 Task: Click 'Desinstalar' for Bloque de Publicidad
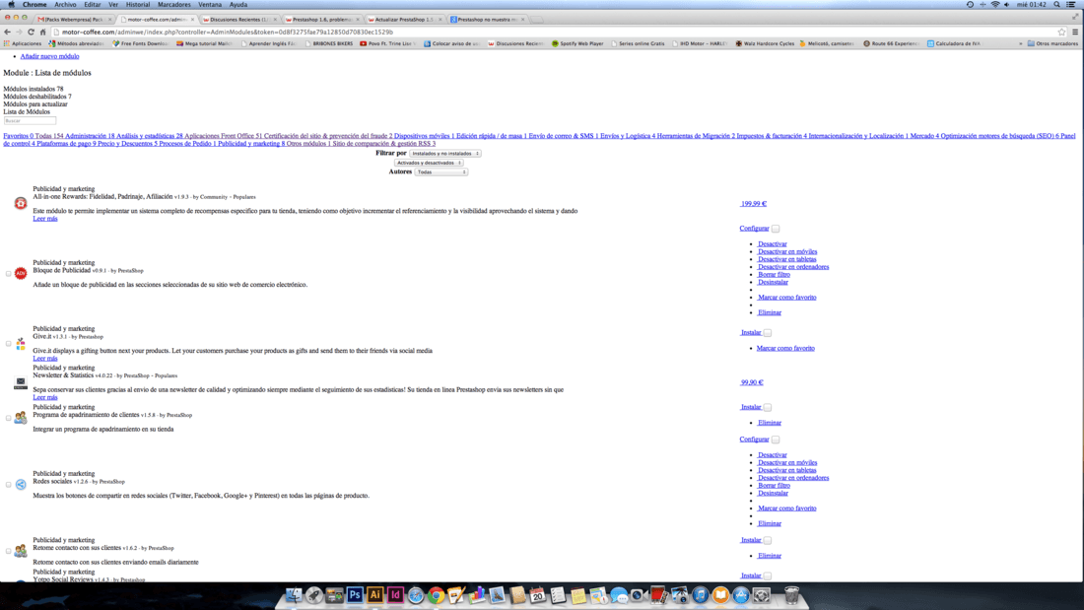773,282
